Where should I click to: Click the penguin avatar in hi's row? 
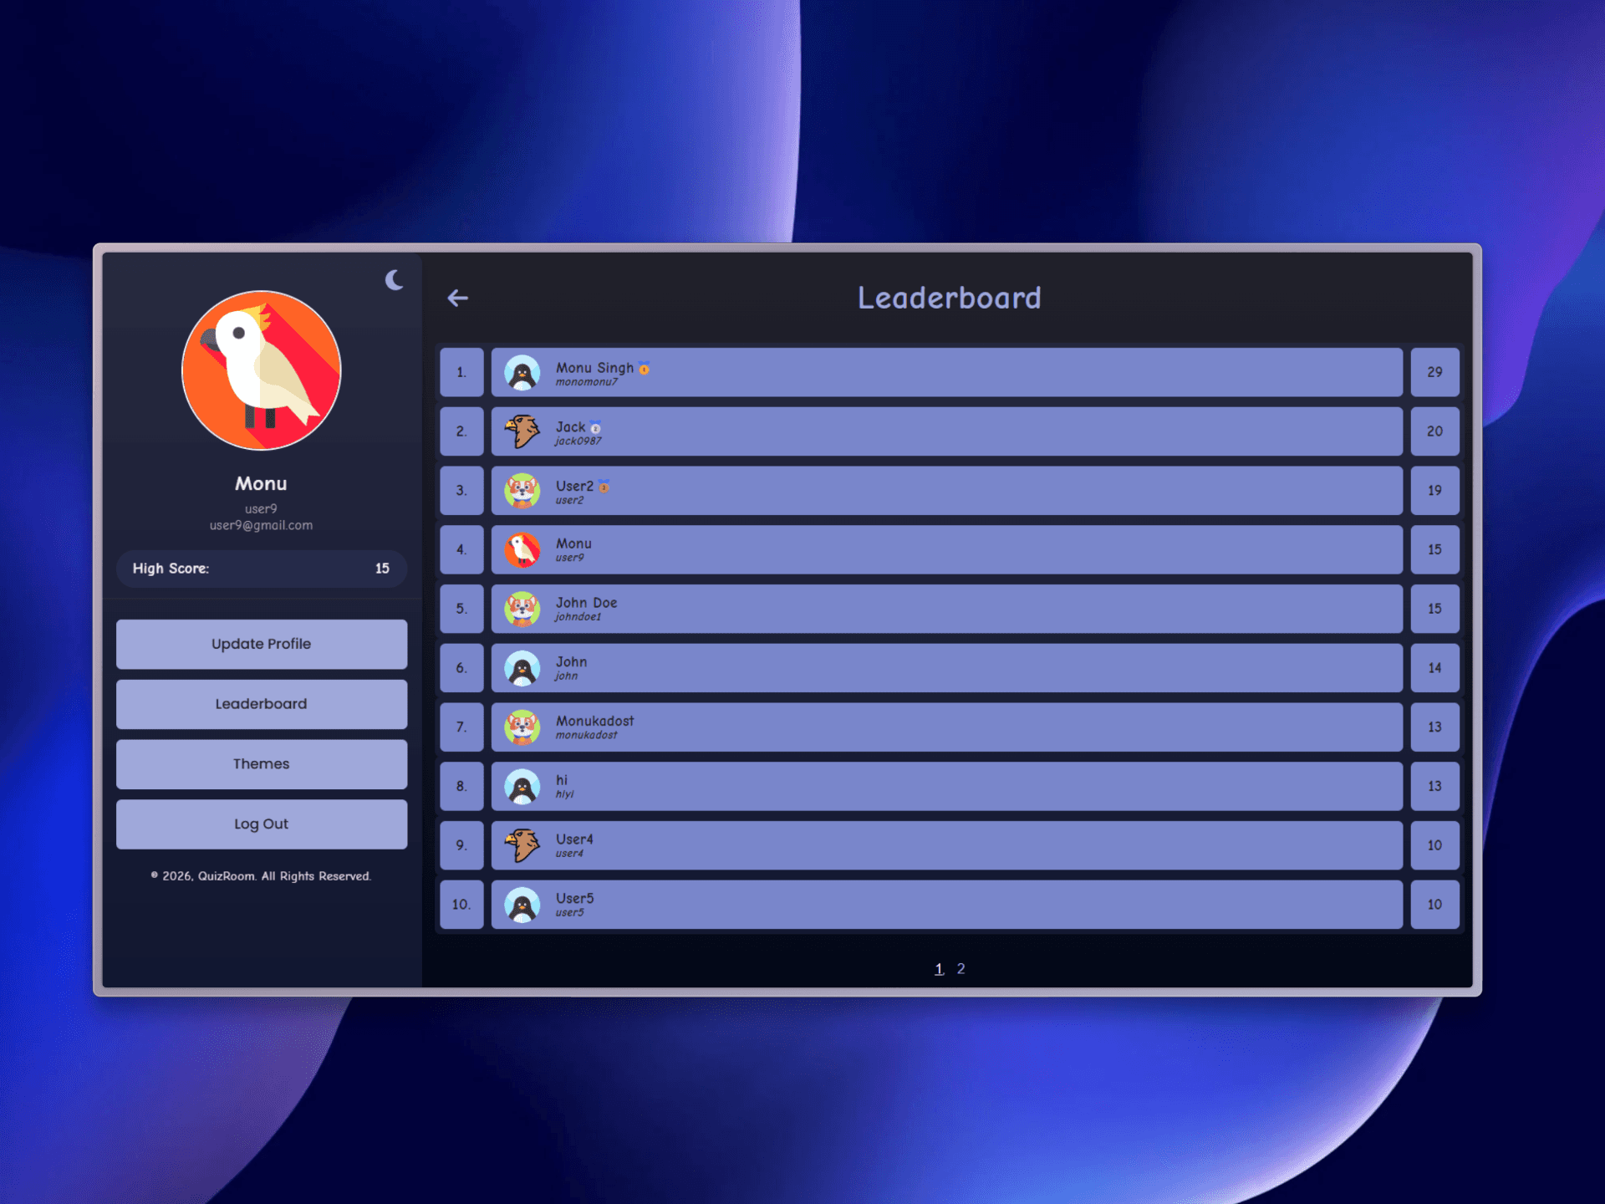(522, 787)
